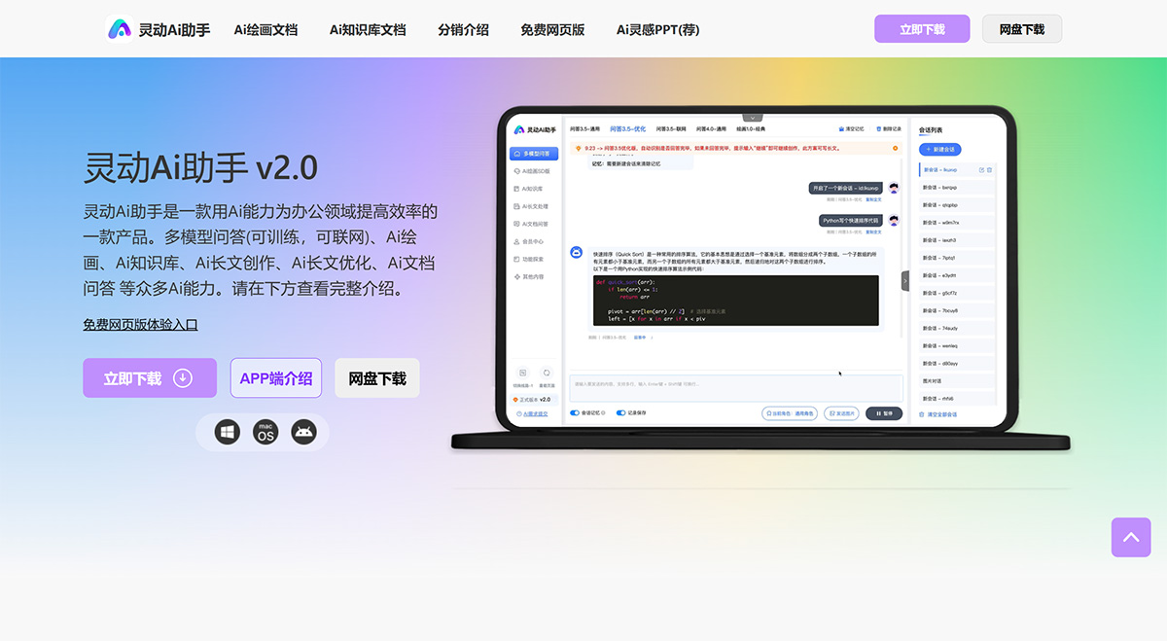
Task: Click the 新建会话 button
Action: (x=940, y=149)
